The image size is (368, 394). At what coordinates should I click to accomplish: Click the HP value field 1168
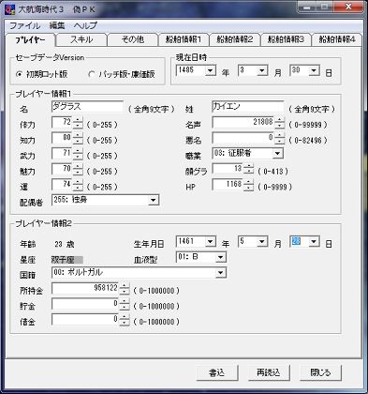228,185
